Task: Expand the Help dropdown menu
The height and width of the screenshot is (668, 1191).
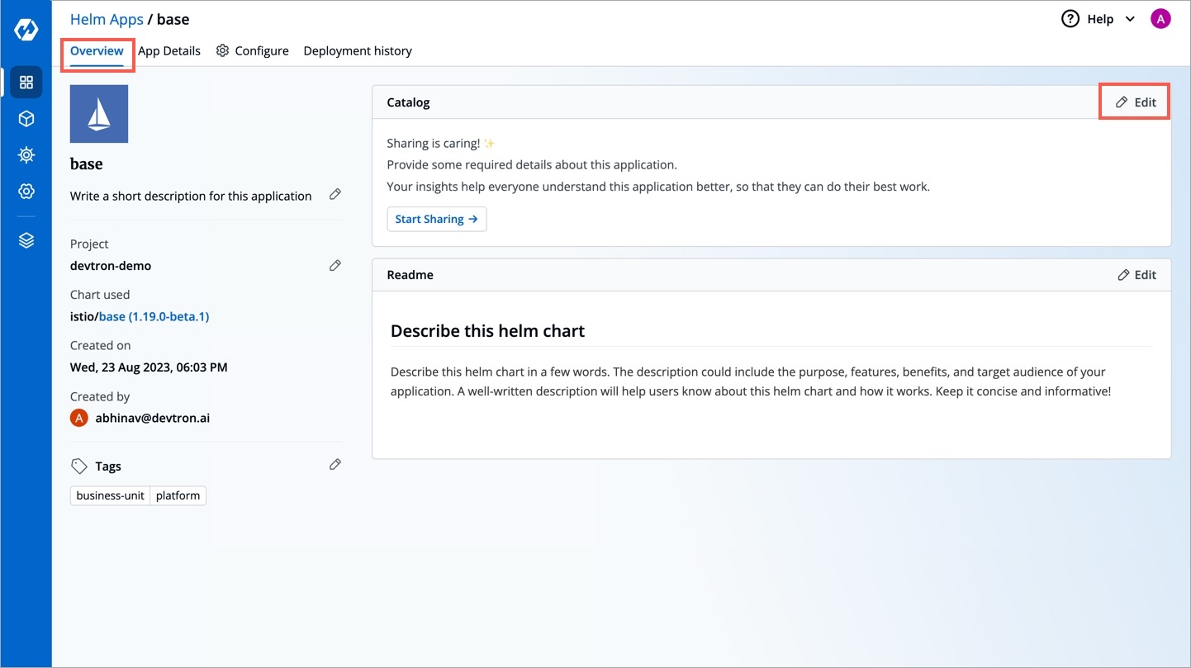Action: [1098, 19]
